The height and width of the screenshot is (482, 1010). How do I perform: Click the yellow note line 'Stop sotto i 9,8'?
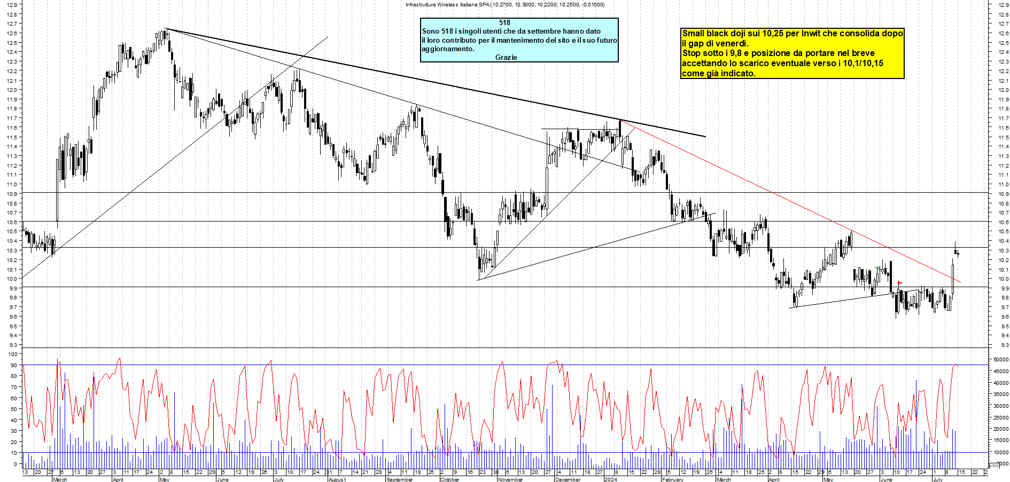point(779,53)
